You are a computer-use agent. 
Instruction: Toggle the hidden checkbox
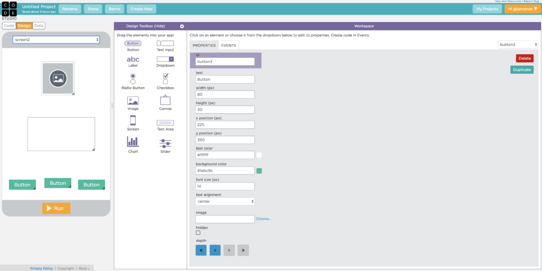pos(198,233)
